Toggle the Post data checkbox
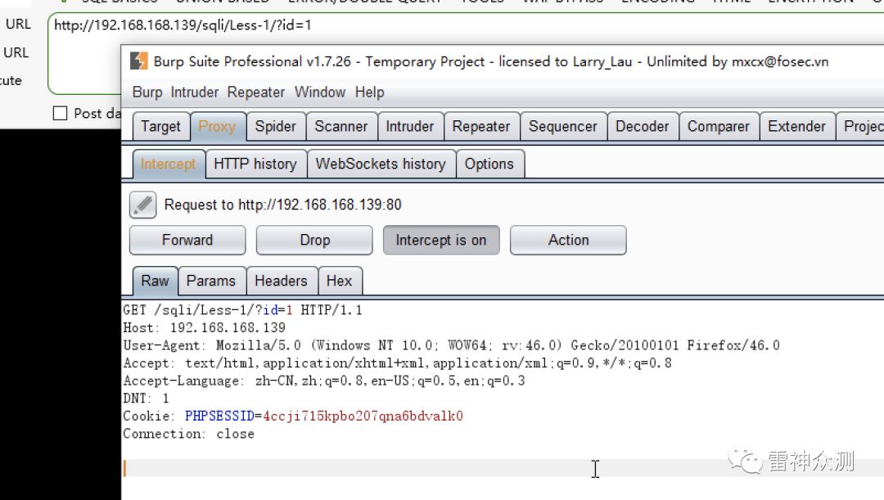 (x=60, y=113)
